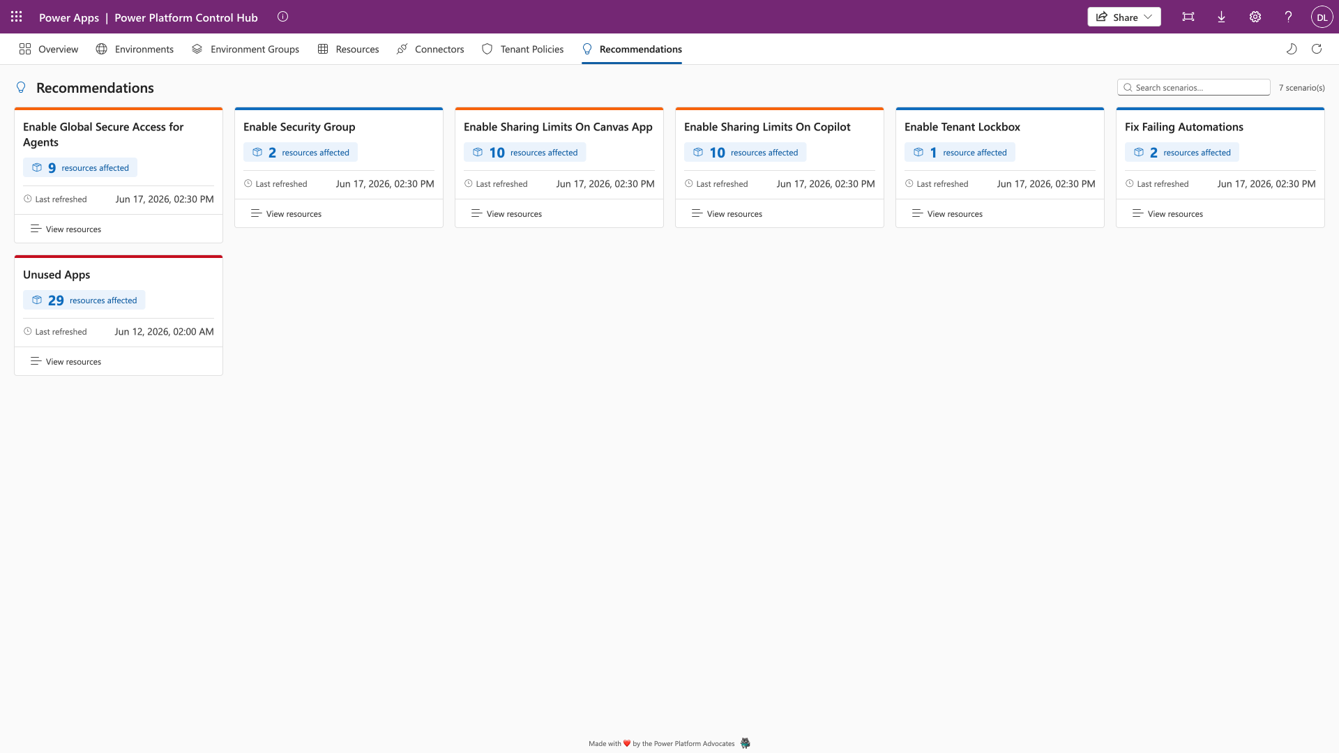View resources for Enable Sharing Limits On Canvas App
The height and width of the screenshot is (753, 1339).
click(x=507, y=213)
